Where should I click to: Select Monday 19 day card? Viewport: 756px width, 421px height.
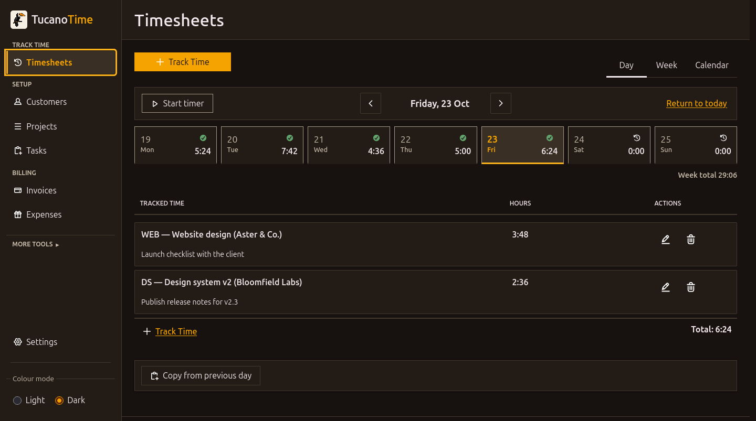175,145
